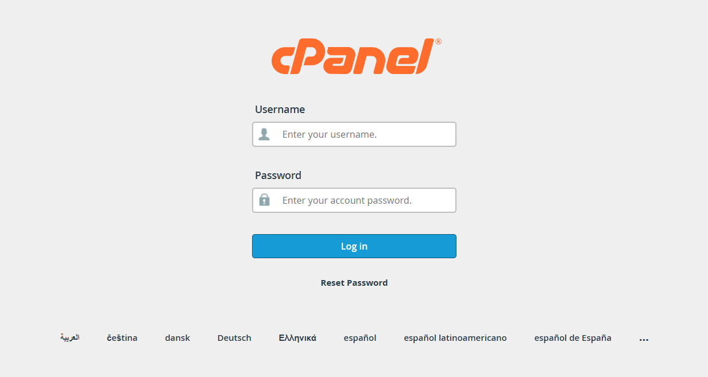Submit the form with the Log in button
The width and height of the screenshot is (708, 377).
coord(354,246)
